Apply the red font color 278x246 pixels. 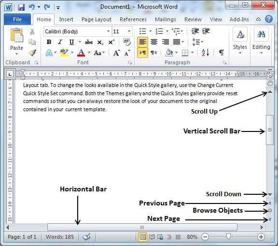[81, 53]
